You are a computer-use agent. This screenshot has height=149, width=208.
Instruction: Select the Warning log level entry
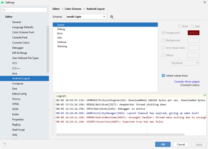pyautogui.click(x=105, y=46)
